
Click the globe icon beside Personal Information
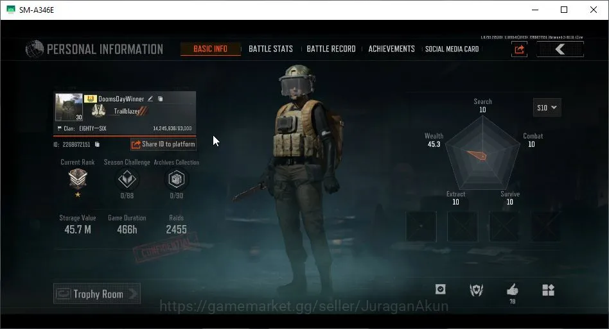pyautogui.click(x=35, y=49)
